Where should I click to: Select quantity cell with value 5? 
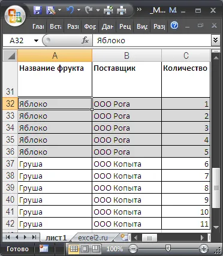coord(186,152)
